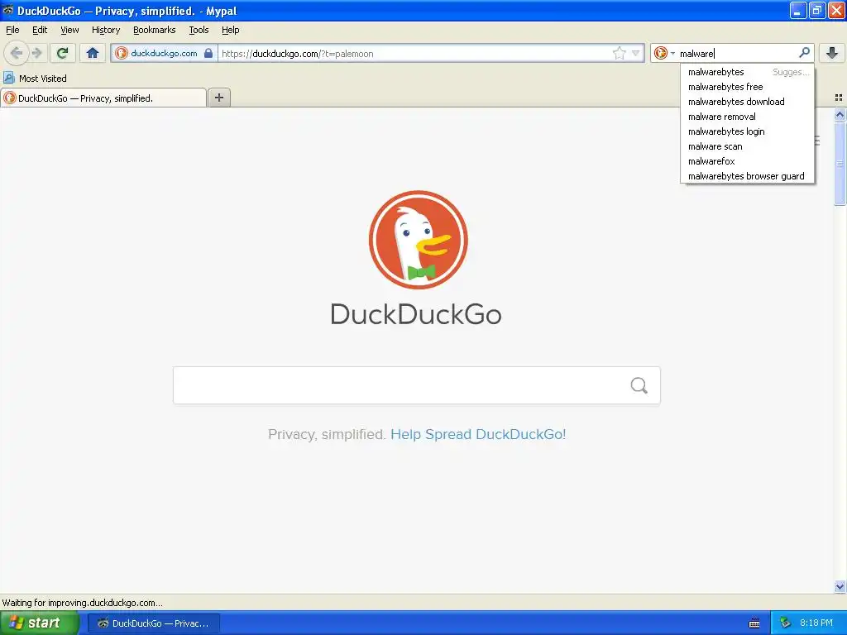
Task: Open the list all tabs grid icon
Action: click(x=839, y=98)
